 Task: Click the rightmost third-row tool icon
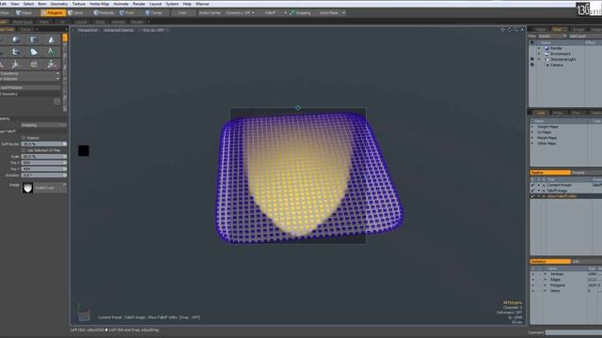tap(51, 64)
